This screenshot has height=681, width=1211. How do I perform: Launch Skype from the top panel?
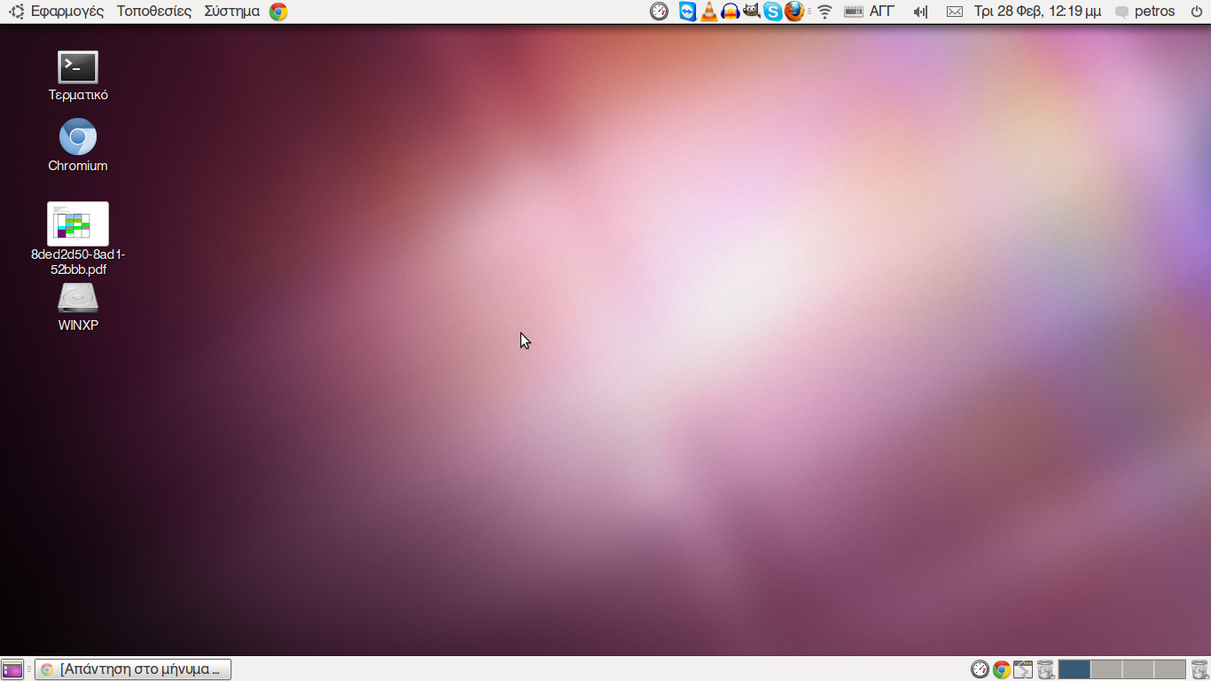[773, 12]
